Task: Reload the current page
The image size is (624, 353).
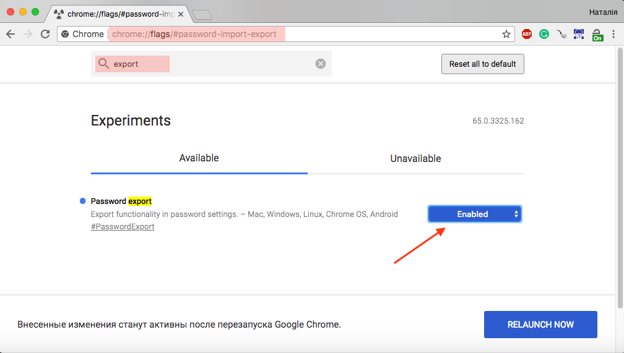Action: pos(45,34)
